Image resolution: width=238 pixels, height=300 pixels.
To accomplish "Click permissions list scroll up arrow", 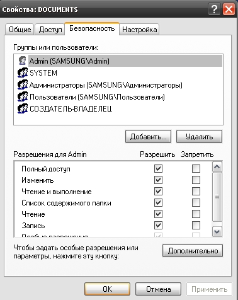I will point(217,167).
